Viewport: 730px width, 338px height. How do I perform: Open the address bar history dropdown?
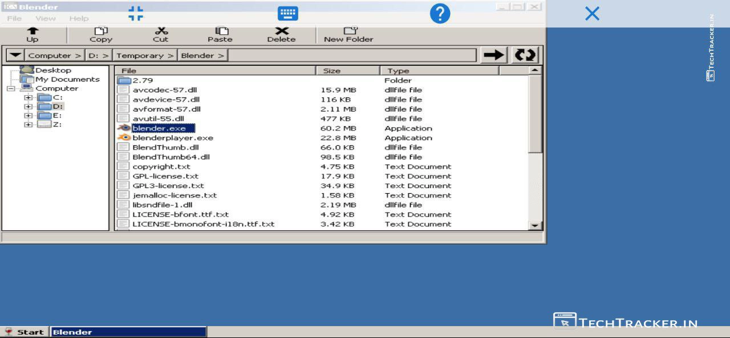15,55
